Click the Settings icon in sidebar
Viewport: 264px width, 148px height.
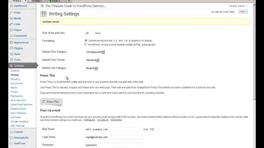(x=11, y=66)
